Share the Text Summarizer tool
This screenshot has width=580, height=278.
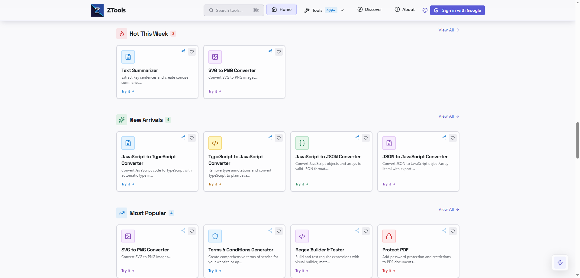tap(183, 51)
